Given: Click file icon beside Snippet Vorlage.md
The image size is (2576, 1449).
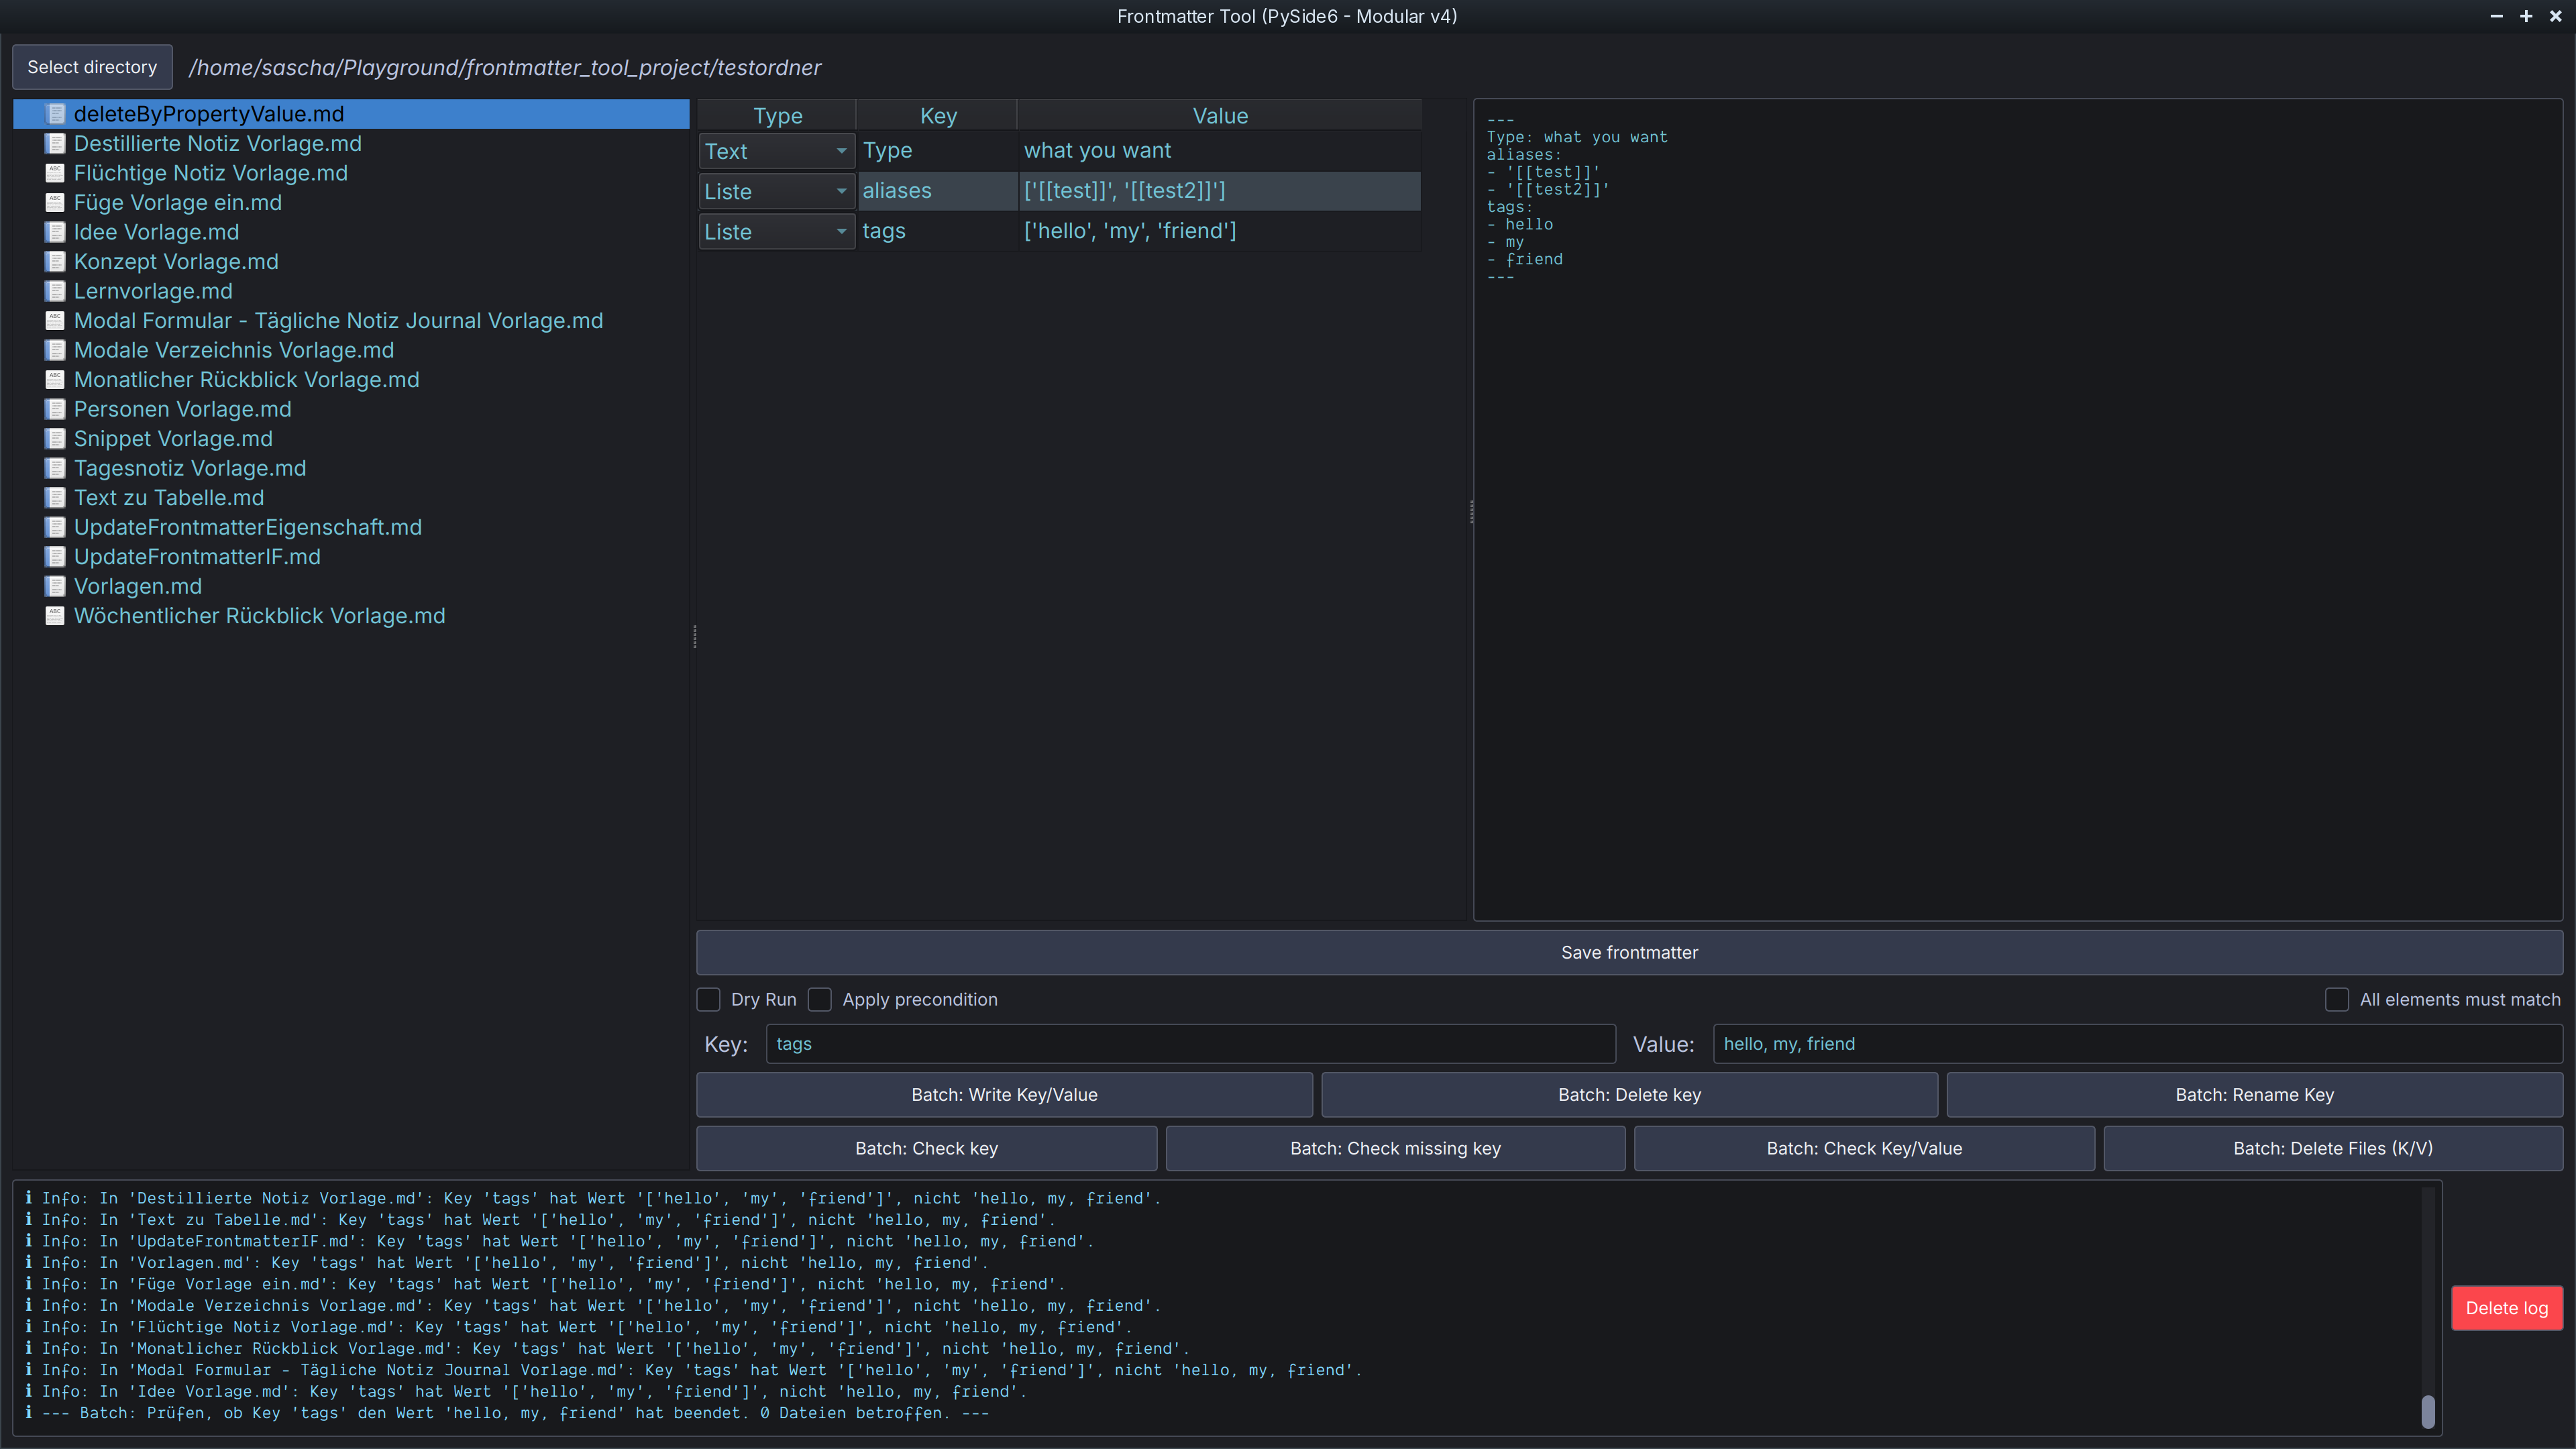Looking at the screenshot, I should 56,439.
